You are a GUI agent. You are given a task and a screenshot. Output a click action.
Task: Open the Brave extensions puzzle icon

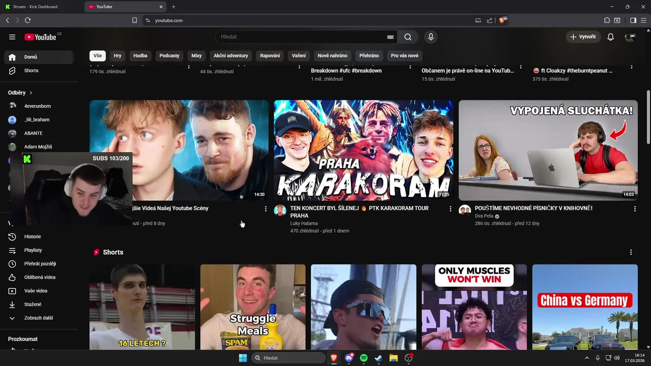click(x=607, y=20)
